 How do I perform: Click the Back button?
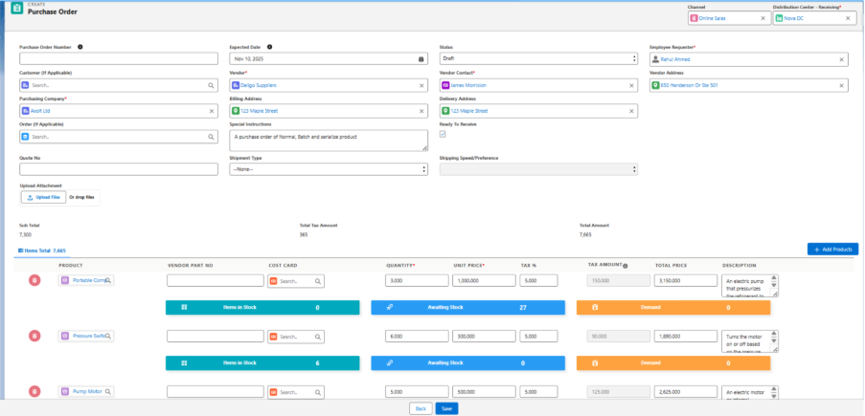[420, 408]
